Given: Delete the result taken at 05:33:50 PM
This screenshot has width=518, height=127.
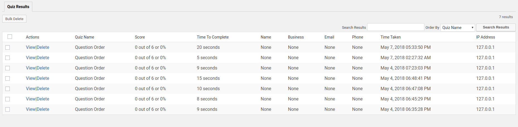Looking at the screenshot, I should pyautogui.click(x=43, y=47).
